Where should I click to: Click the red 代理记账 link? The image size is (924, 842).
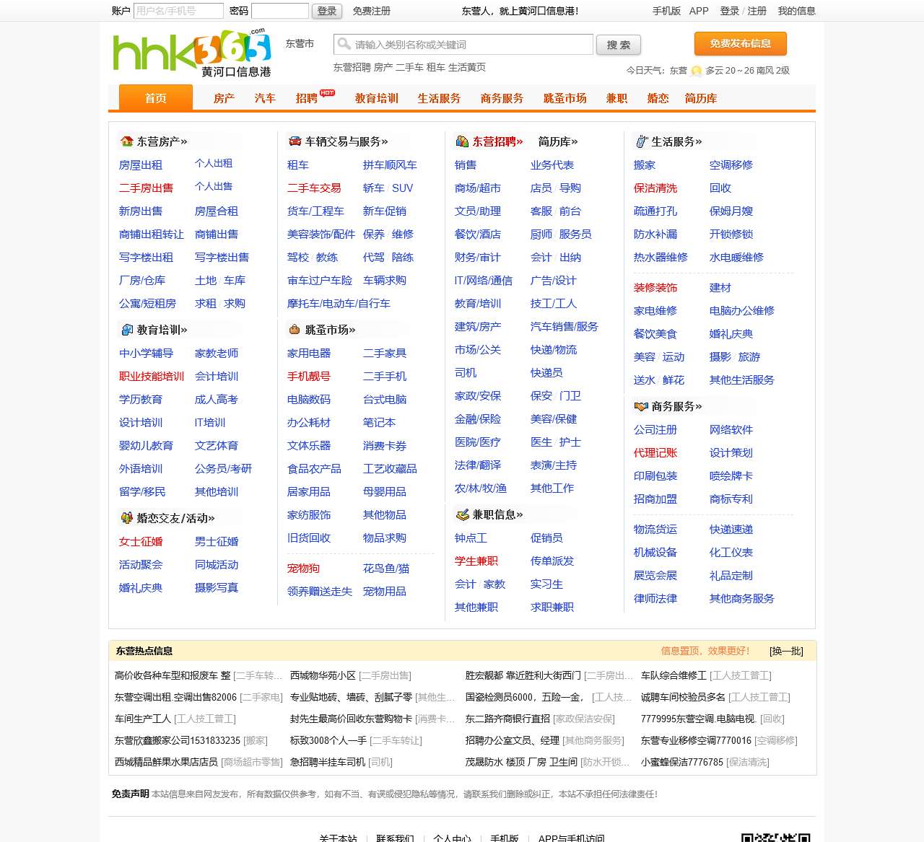point(655,453)
